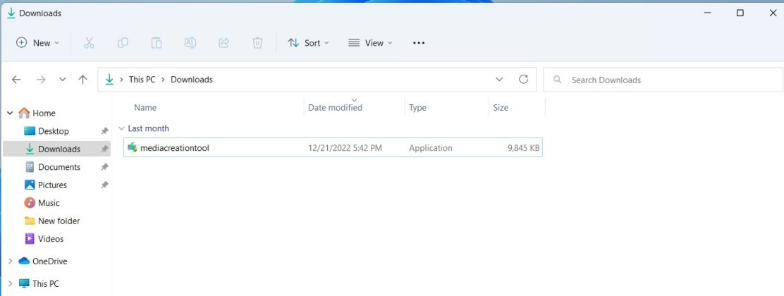Maximize the Downloads window

click(x=740, y=13)
